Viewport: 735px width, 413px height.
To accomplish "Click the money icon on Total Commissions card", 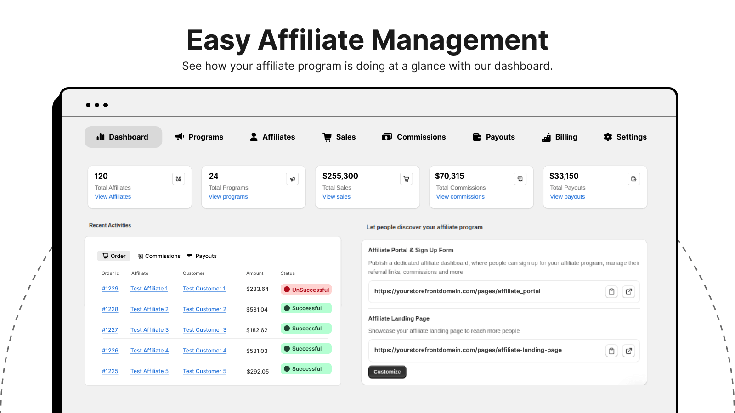I will [520, 179].
